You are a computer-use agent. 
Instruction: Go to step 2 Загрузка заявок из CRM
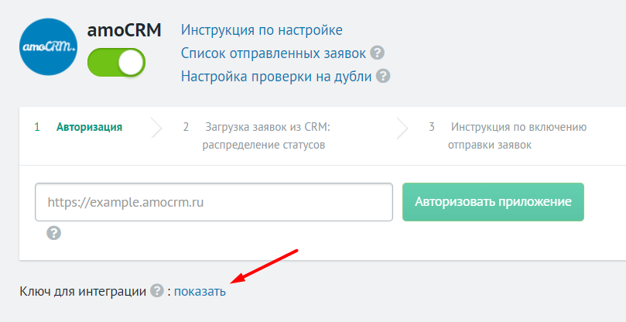point(257,135)
